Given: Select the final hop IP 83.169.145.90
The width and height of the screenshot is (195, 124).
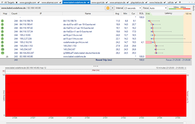Looking at the screenshot, I should [x=26, y=56].
